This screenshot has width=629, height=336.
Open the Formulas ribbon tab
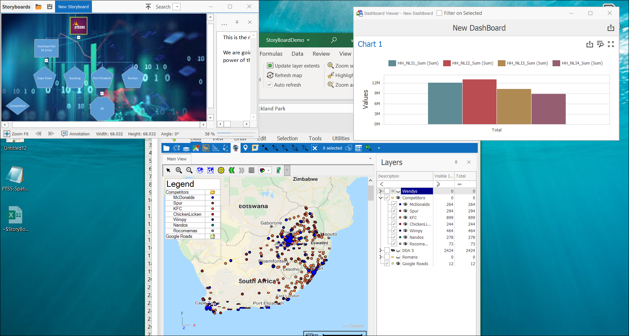271,54
